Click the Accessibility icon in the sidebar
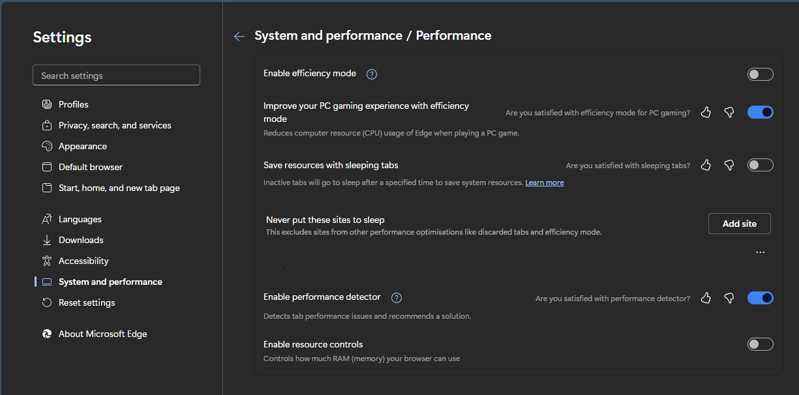This screenshot has height=395, width=799. 47,261
